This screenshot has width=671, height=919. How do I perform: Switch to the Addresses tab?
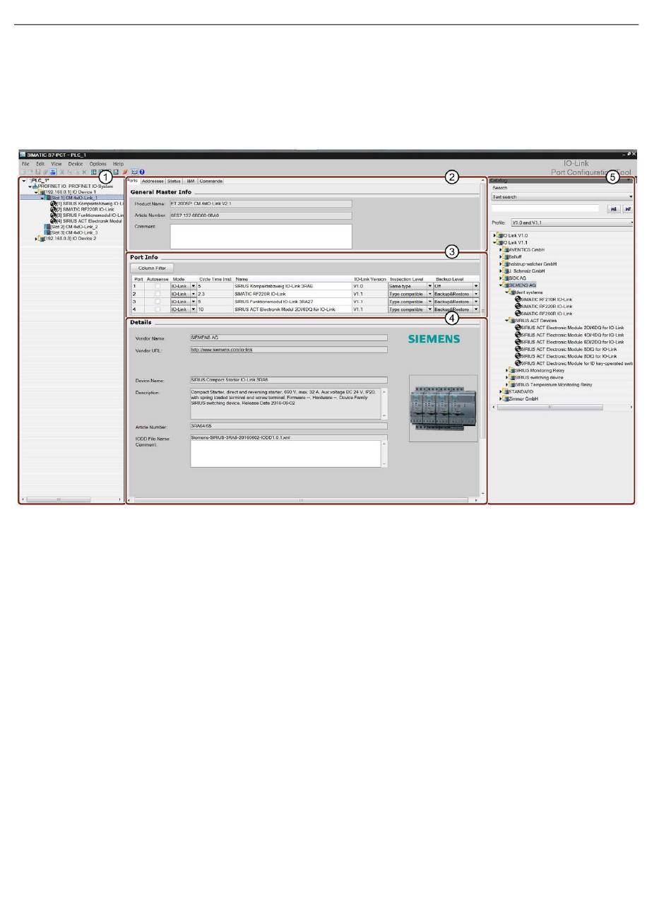point(153,182)
